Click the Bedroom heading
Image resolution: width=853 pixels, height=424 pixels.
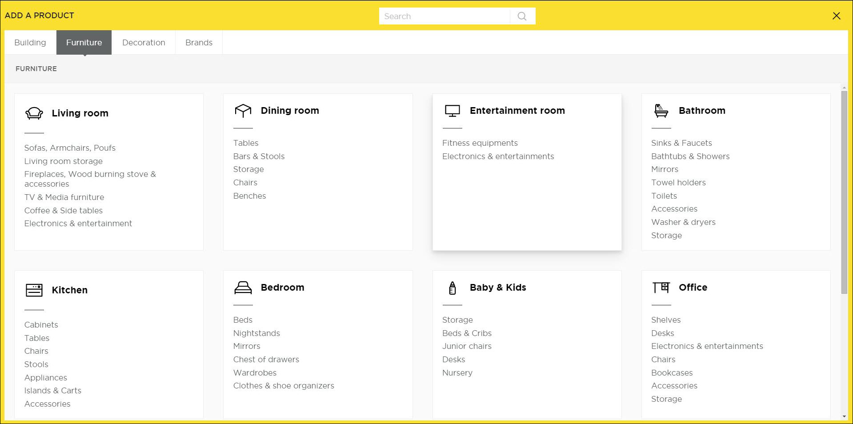[x=283, y=288]
